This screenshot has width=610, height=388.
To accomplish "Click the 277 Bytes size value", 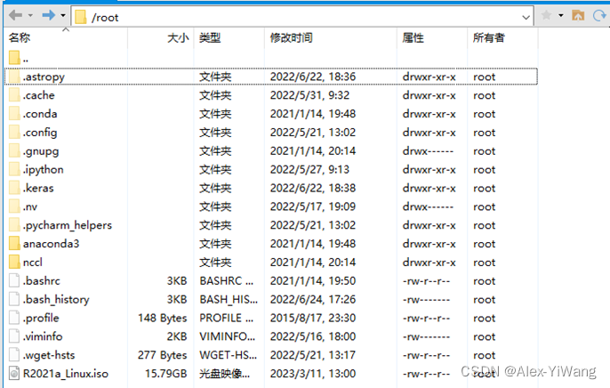I will 162,355.
